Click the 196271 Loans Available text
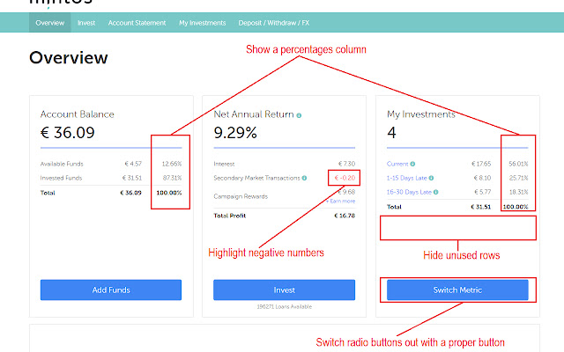 pos(284,307)
